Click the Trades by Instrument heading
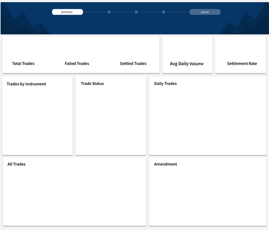The width and height of the screenshot is (269, 230). 26,84
